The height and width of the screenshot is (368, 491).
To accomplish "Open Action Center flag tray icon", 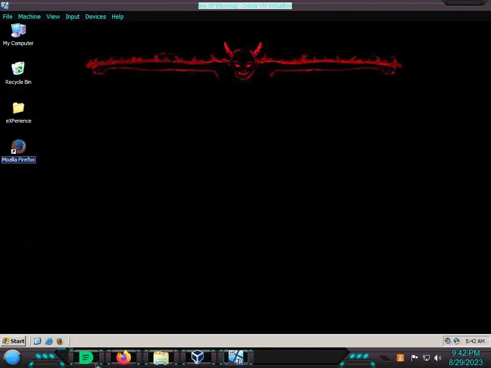I will [414, 357].
